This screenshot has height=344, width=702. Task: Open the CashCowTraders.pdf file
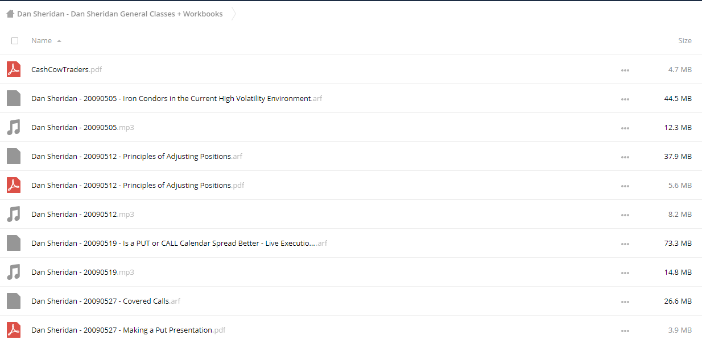[67, 70]
